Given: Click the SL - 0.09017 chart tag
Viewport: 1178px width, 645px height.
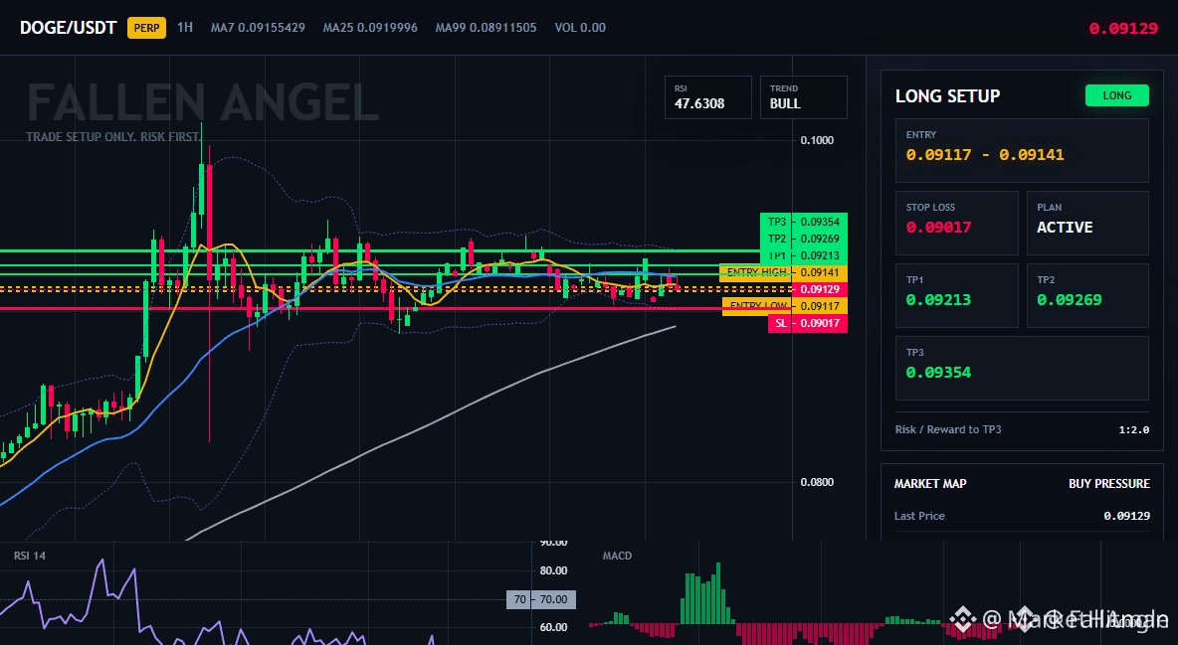Looking at the screenshot, I should (x=808, y=324).
